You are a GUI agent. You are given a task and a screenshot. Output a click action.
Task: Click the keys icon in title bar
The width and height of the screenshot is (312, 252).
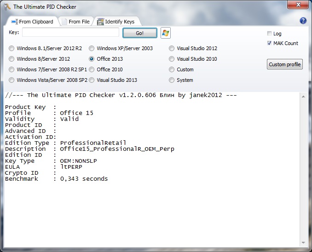click(7, 7)
